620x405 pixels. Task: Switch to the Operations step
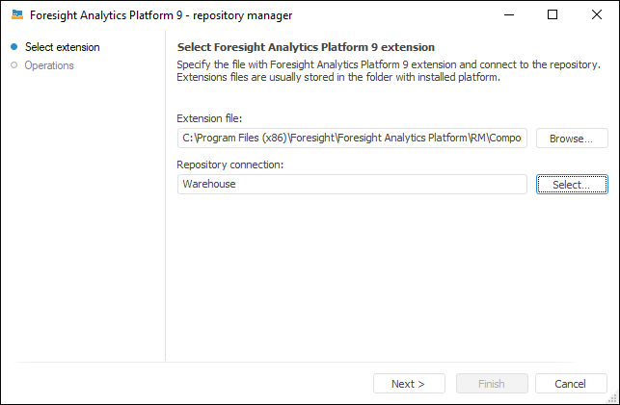[x=49, y=65]
